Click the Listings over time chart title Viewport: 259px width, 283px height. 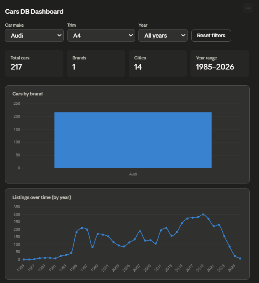point(42,197)
